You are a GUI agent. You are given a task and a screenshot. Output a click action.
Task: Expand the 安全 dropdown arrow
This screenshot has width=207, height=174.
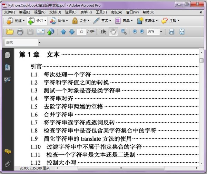(x=89, y=21)
